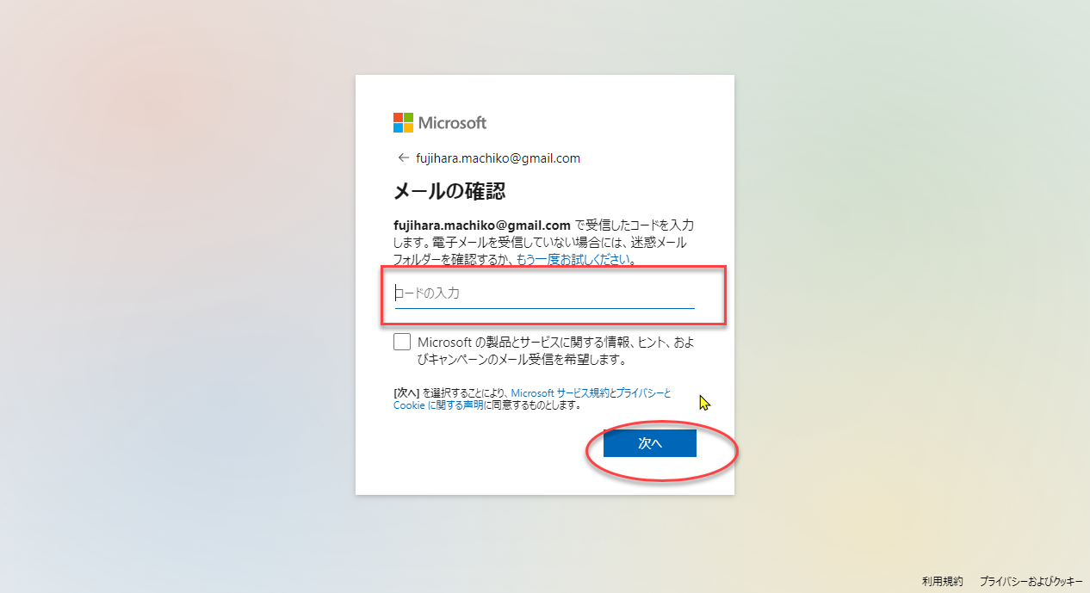Click the blue 次へ button

(649, 443)
